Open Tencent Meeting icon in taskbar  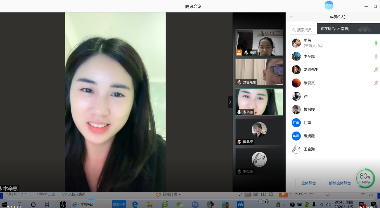[240, 205]
